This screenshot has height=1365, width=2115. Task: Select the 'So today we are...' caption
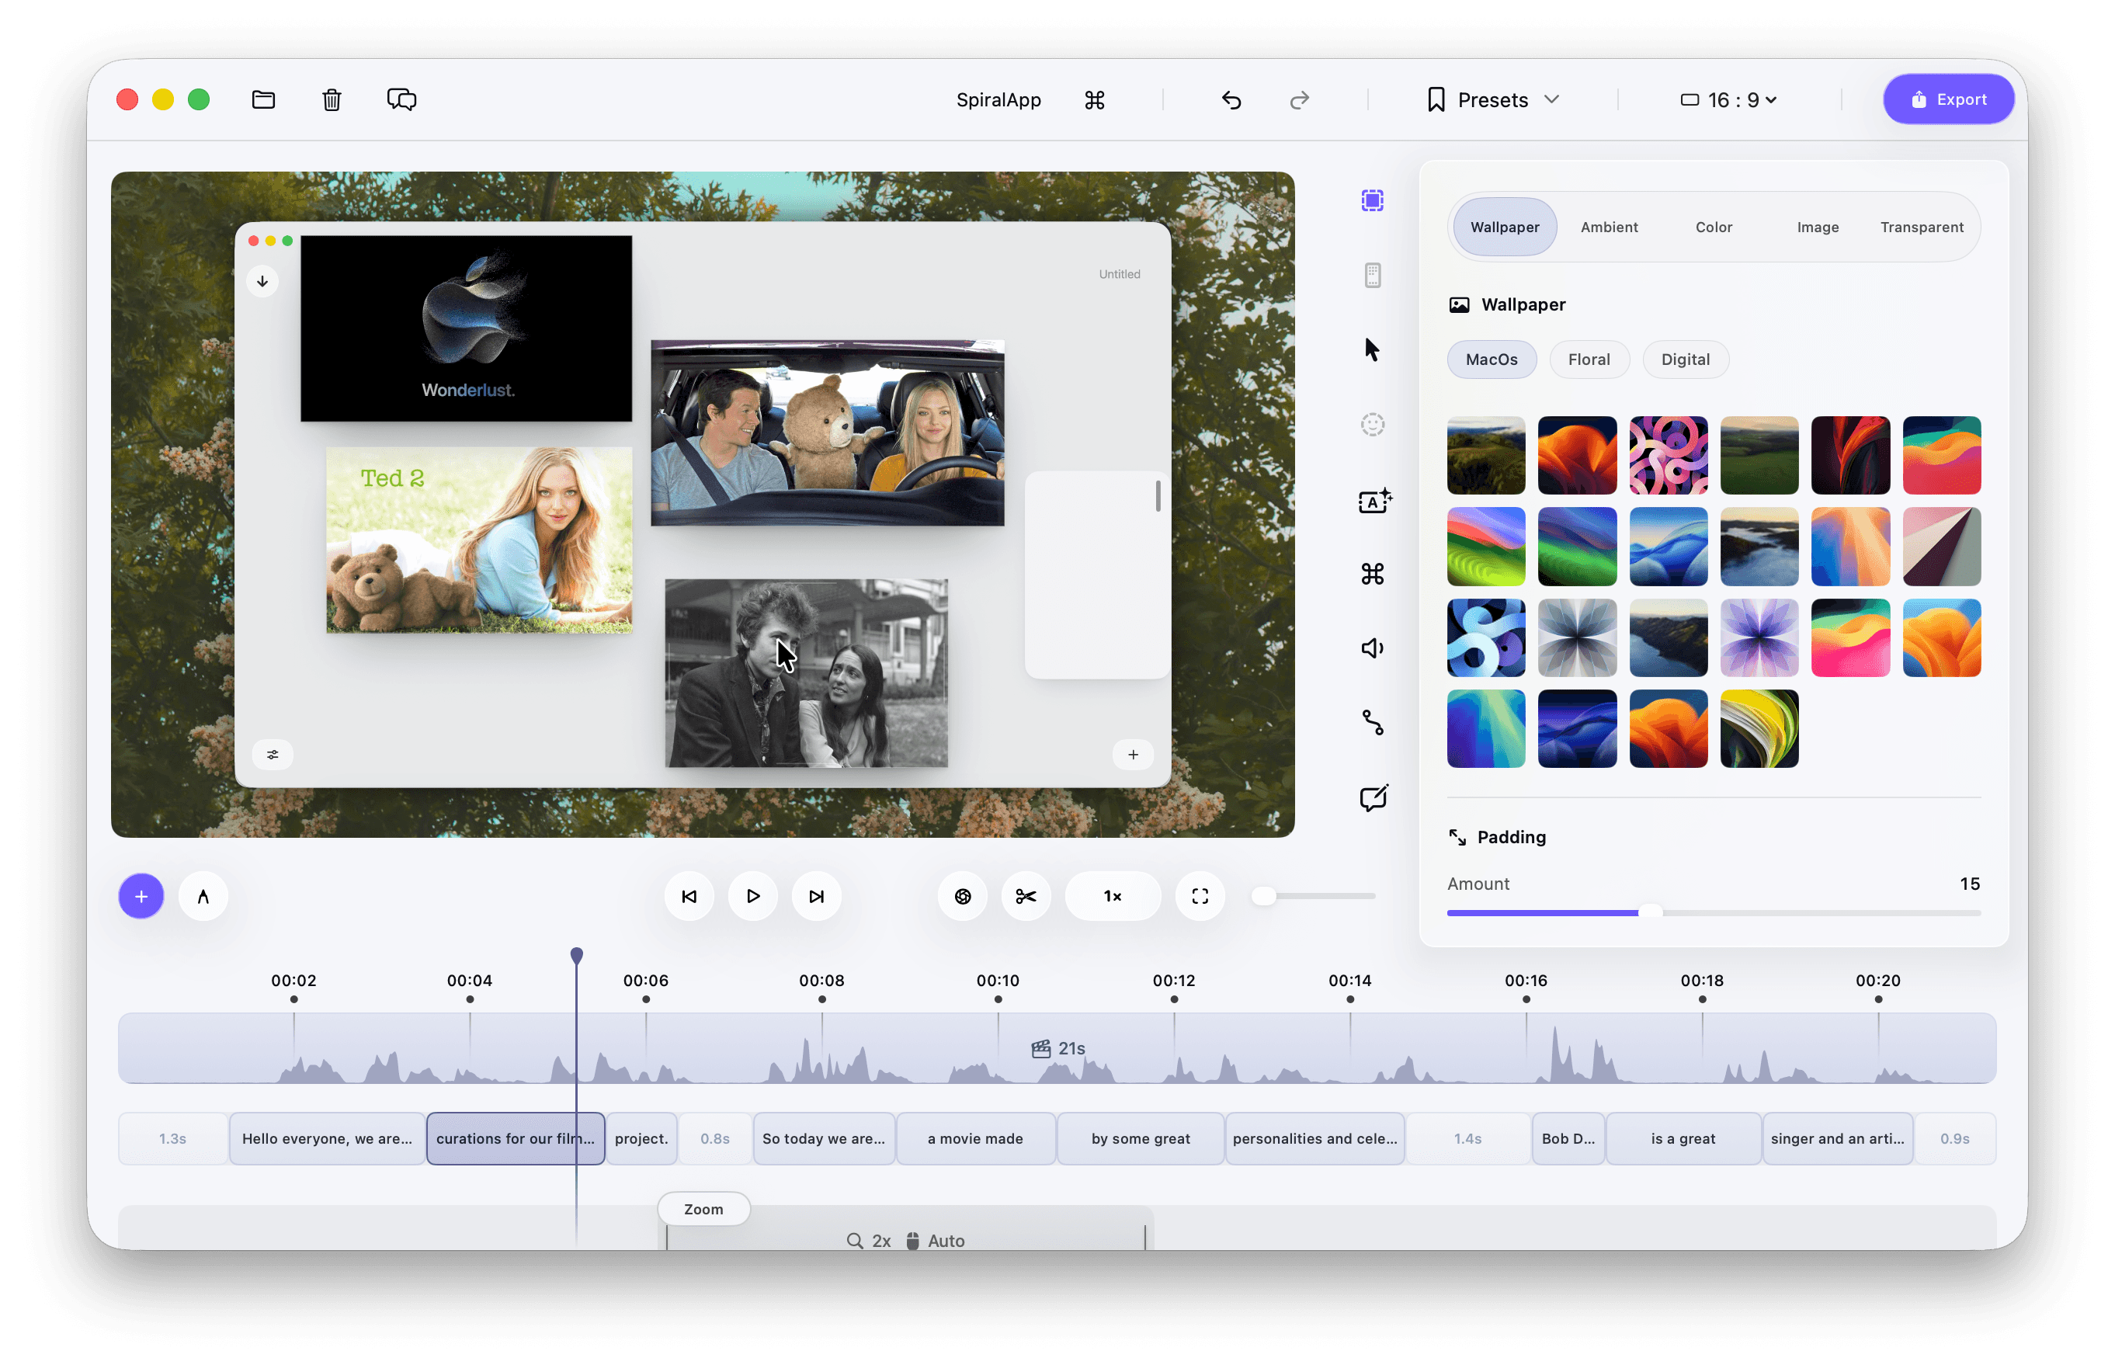[x=824, y=1139]
